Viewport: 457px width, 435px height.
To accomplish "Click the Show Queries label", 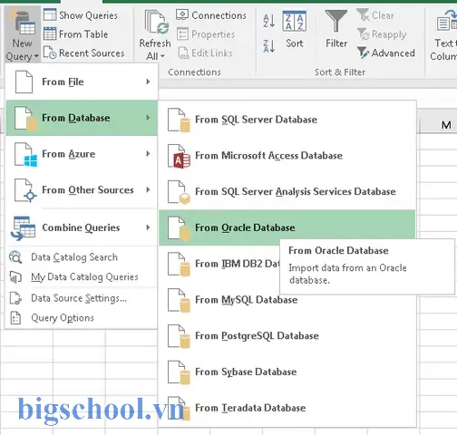I will click(88, 15).
